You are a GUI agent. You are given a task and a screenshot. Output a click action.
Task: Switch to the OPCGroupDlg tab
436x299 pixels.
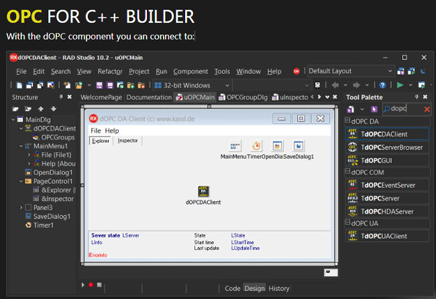click(x=243, y=97)
